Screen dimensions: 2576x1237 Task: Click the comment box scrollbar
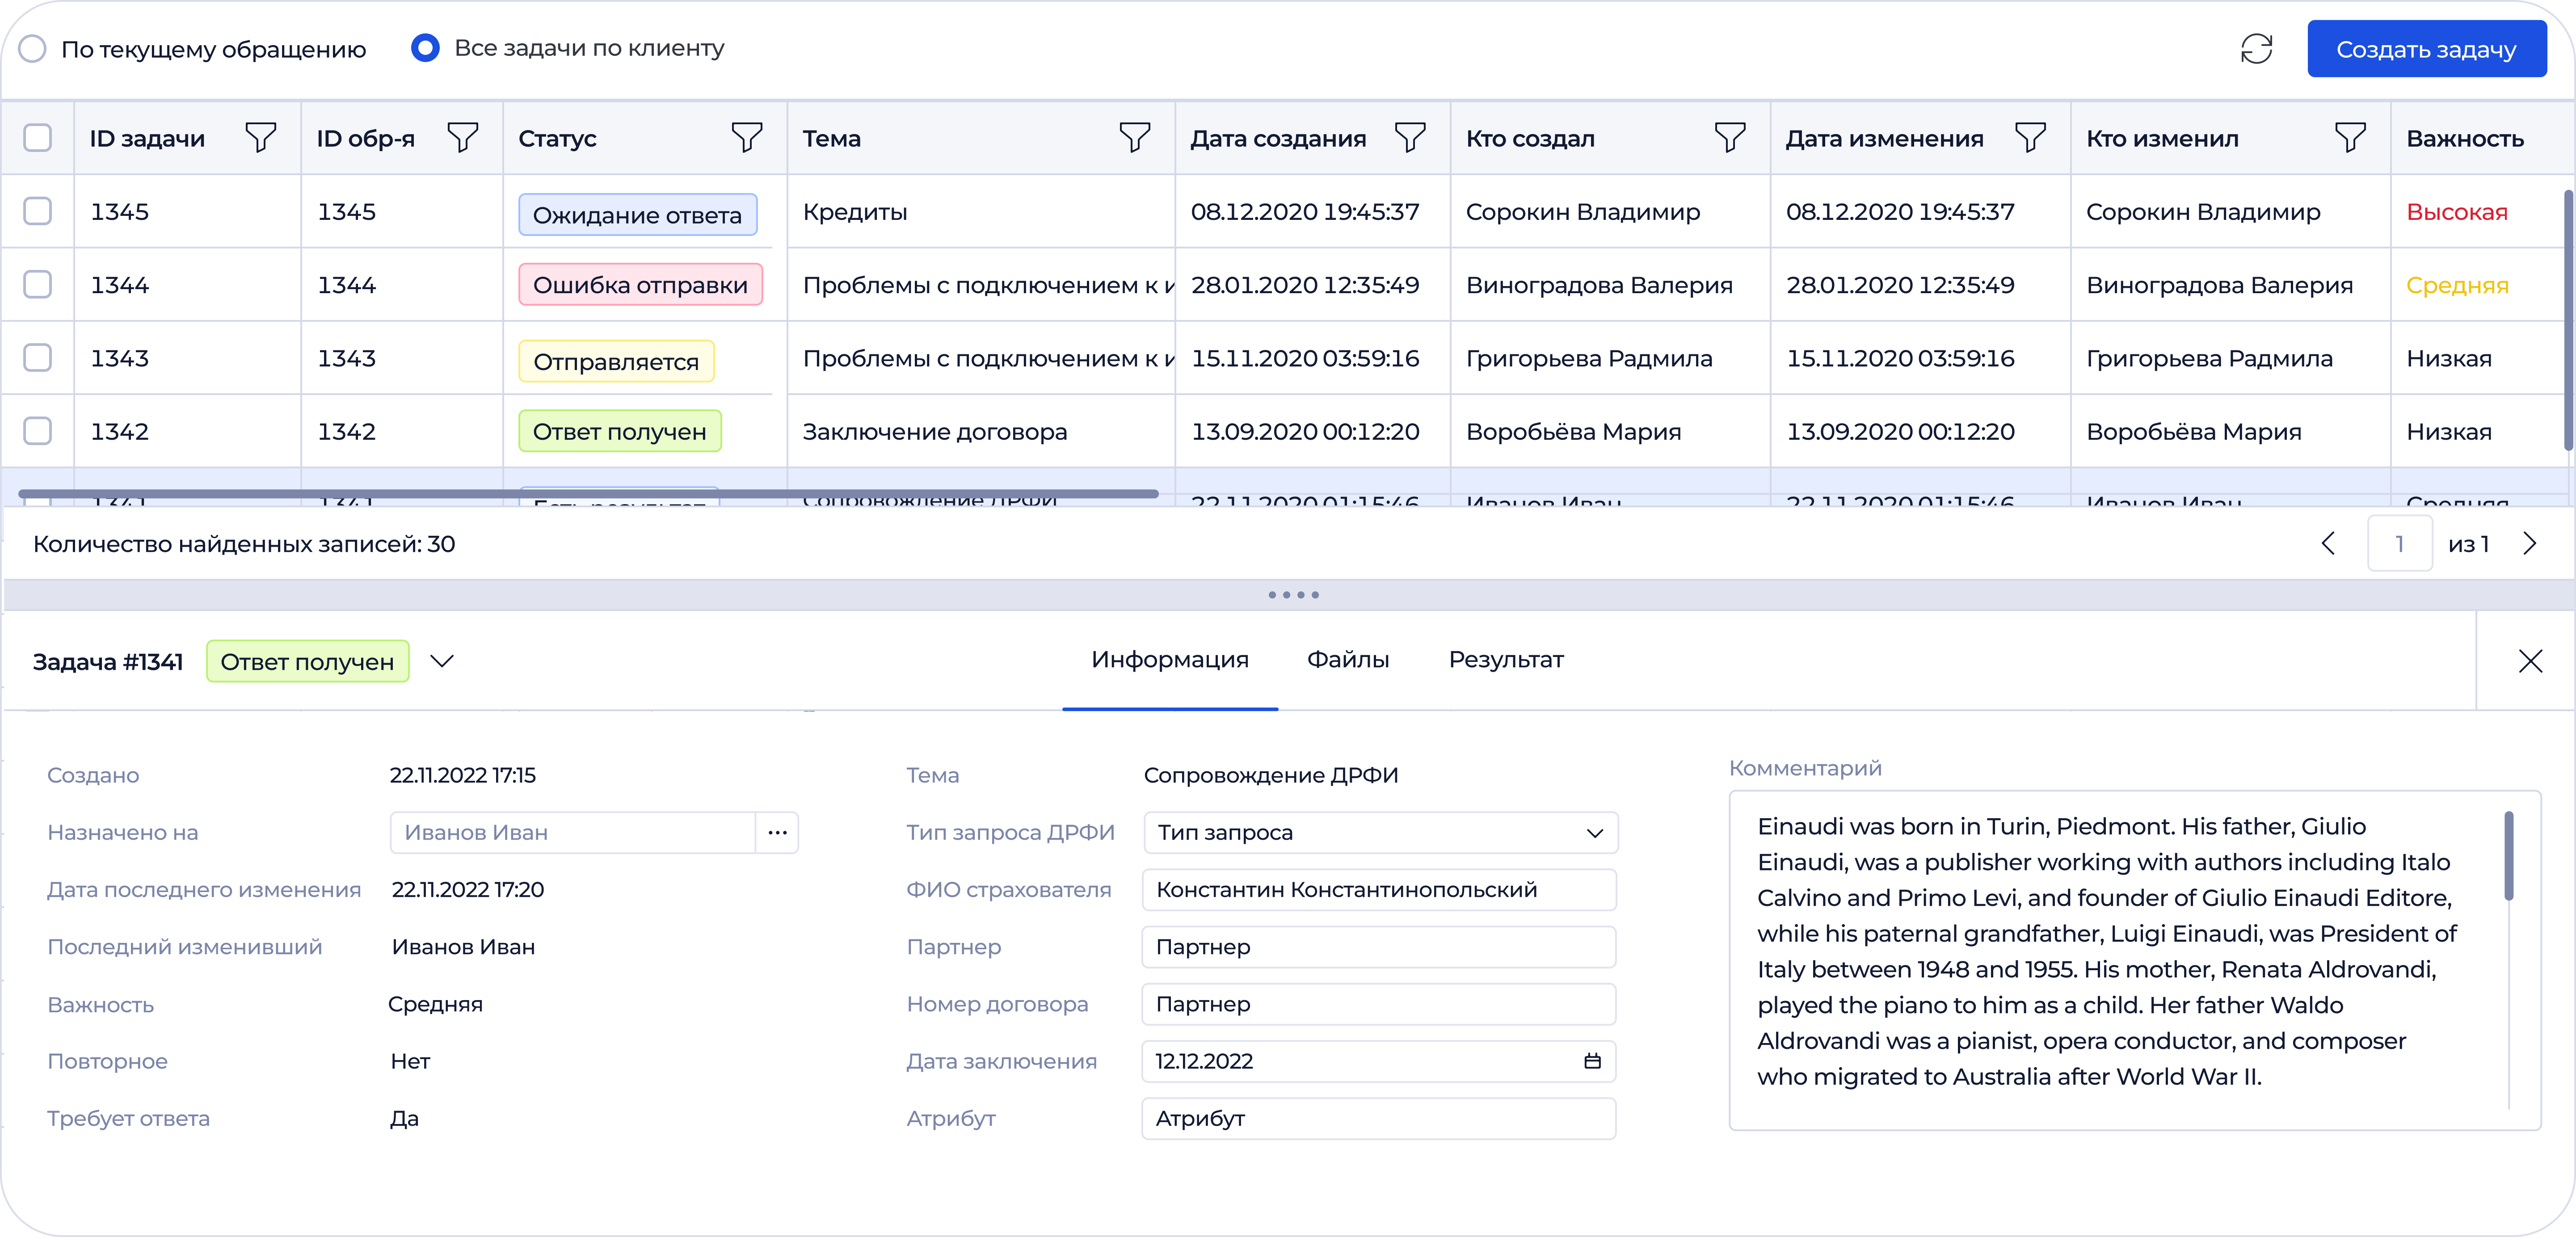tap(2508, 856)
